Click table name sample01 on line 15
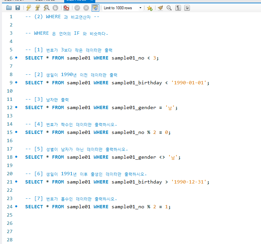 79,132
